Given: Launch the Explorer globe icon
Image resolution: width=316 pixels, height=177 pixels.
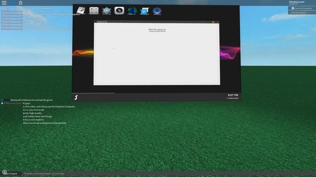Looking at the screenshot, I should click(132, 11).
